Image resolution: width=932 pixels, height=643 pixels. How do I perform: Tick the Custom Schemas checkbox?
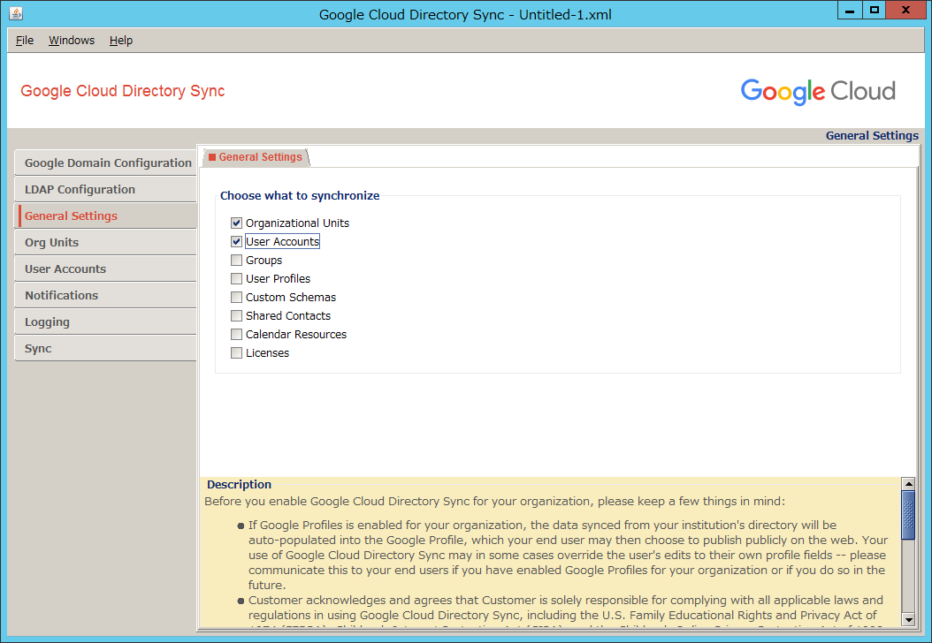237,297
